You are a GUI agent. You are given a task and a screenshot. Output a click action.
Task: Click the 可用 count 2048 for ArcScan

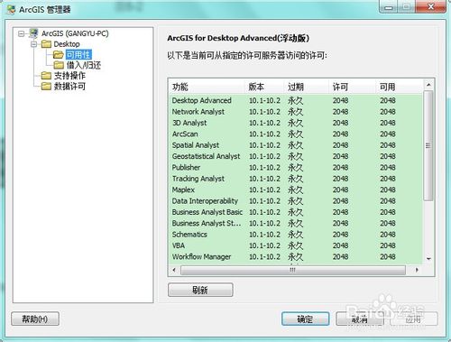[x=387, y=134]
